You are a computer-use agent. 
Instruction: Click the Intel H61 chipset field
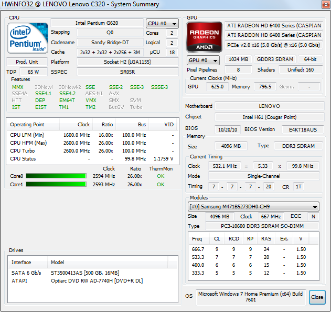(x=269, y=117)
